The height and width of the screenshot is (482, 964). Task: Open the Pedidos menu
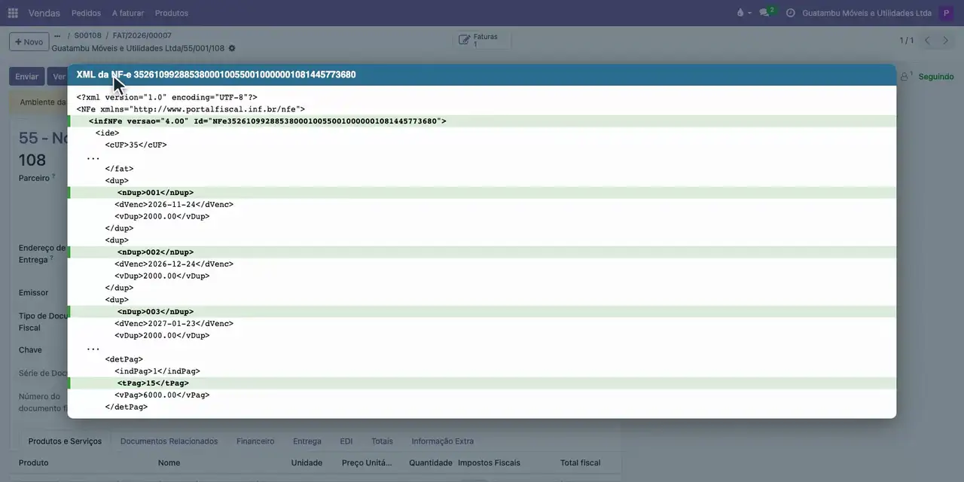(x=86, y=13)
